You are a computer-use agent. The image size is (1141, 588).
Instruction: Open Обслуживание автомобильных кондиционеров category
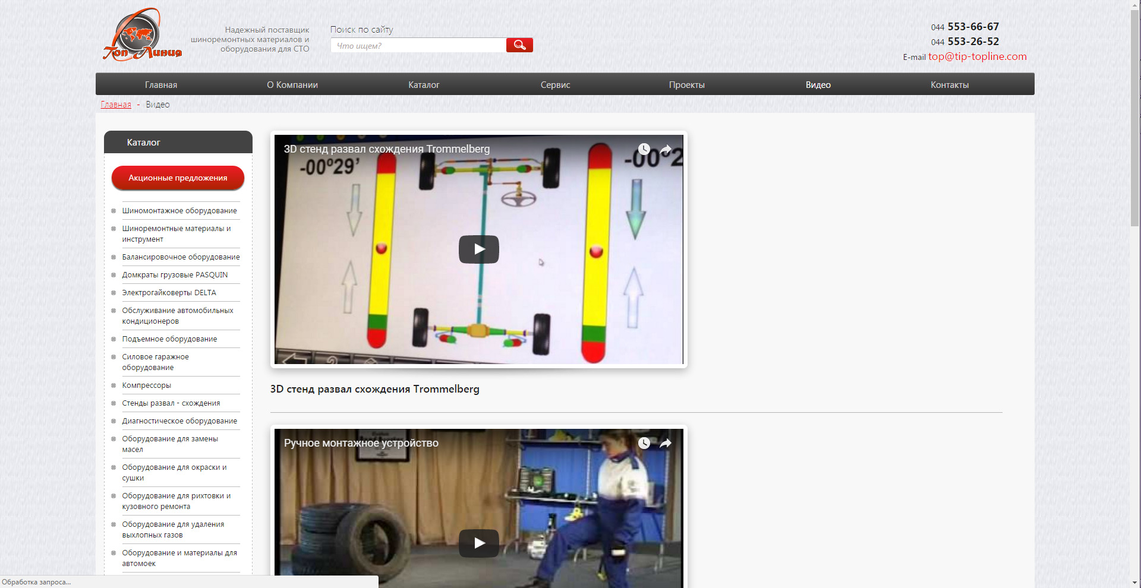point(178,316)
